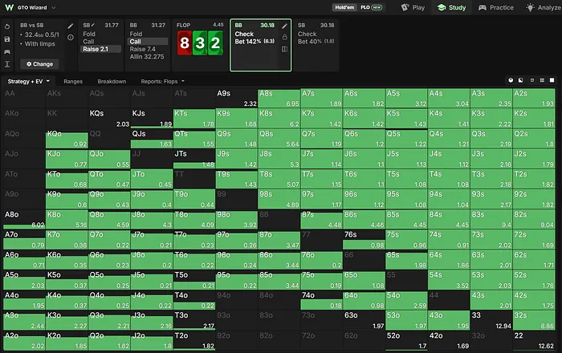Click the gear Change button
The image size is (562, 353).
40,64
